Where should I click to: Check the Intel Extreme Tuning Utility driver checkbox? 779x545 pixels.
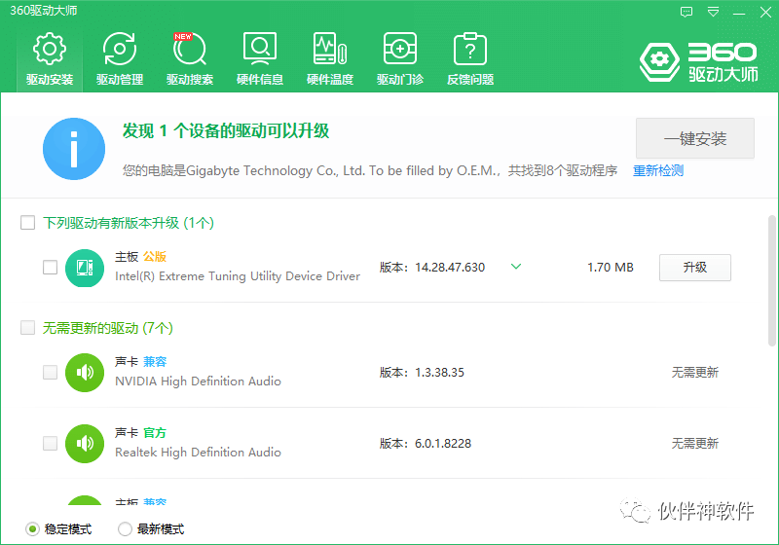pos(51,267)
